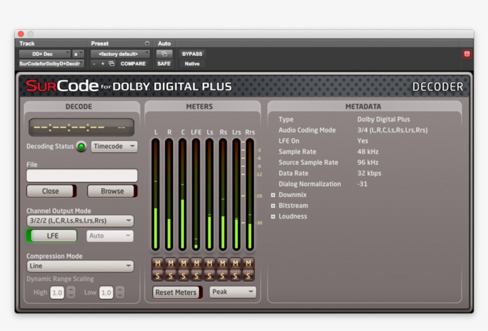Open the Channel Output Mode dropdown
This screenshot has width=488, height=331.
80,221
